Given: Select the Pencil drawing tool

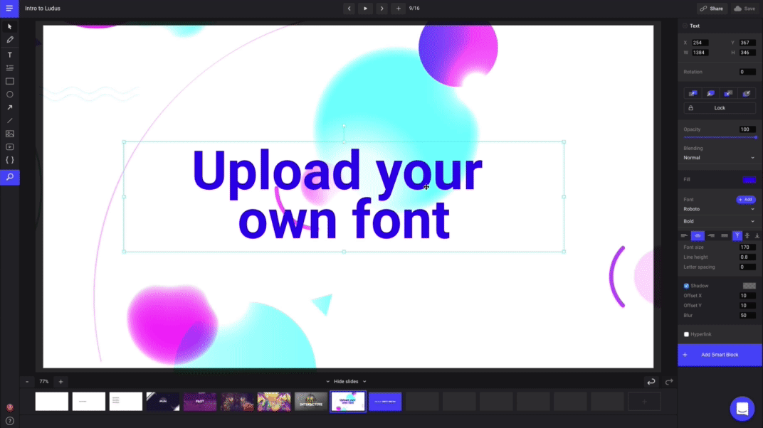Looking at the screenshot, I should tap(10, 40).
